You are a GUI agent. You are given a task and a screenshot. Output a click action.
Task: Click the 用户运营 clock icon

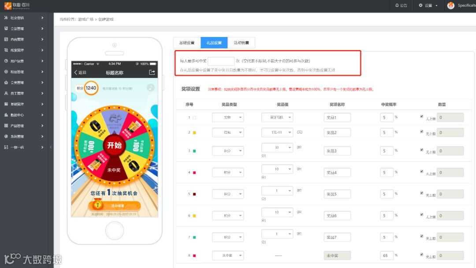6,61
